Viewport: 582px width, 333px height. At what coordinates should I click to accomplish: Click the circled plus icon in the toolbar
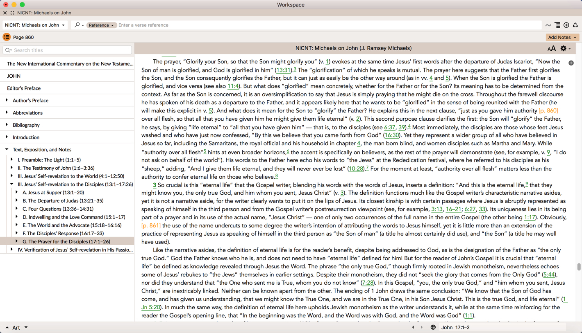(x=566, y=25)
